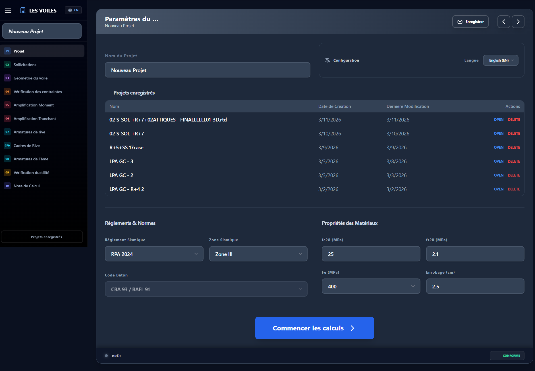Click the Configuration translation icon
The image size is (535, 371).
(327, 60)
